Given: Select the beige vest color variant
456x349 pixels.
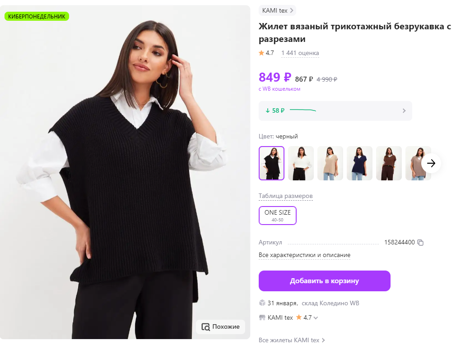Looking at the screenshot, I should (x=330, y=163).
